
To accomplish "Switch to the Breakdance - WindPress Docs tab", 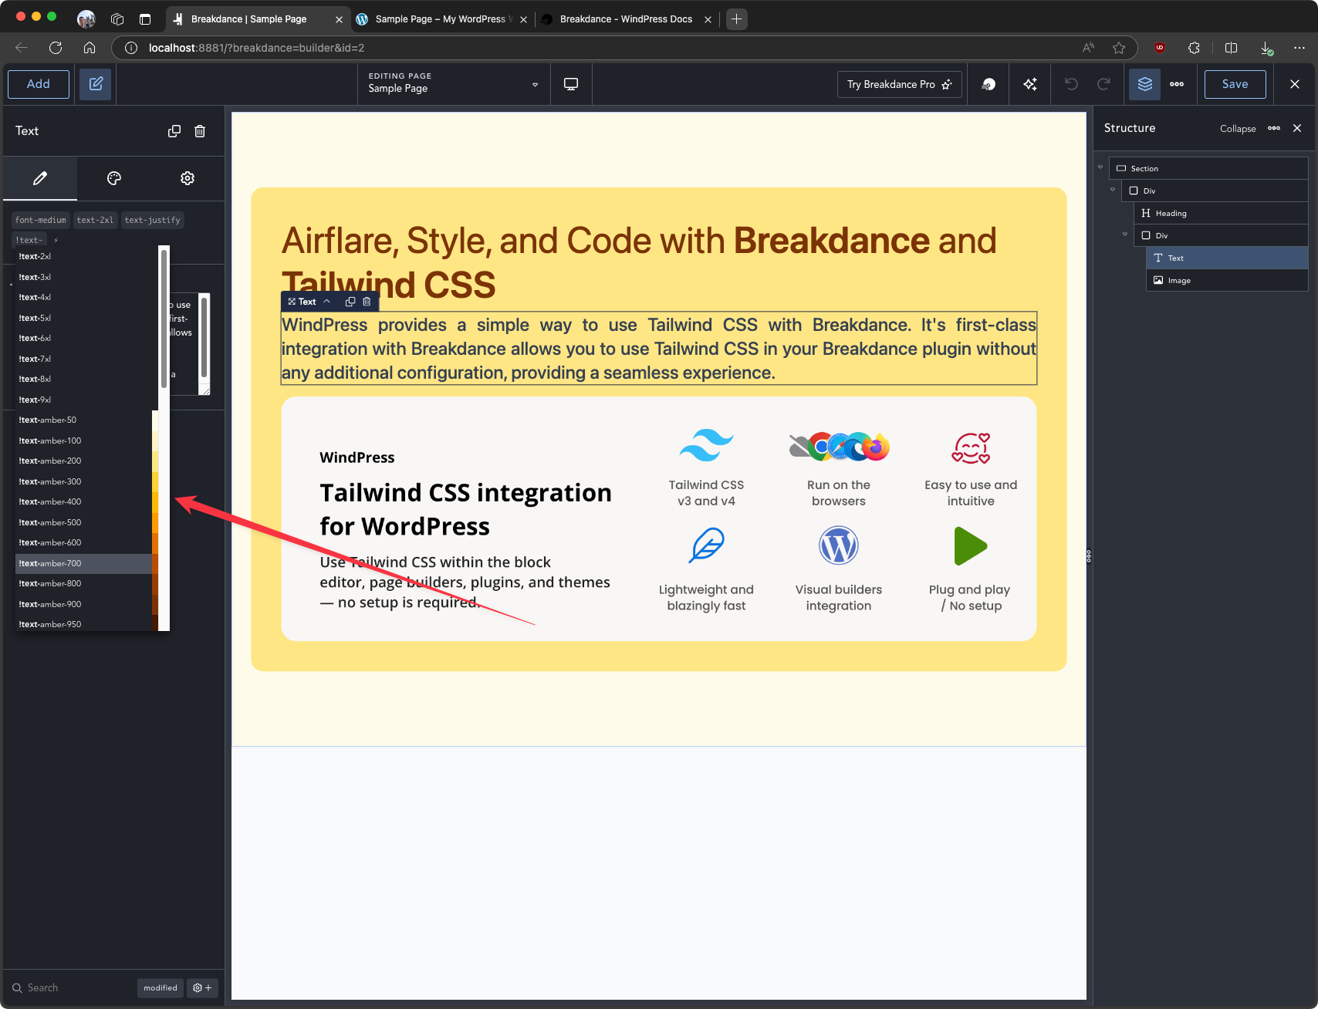I will point(626,19).
